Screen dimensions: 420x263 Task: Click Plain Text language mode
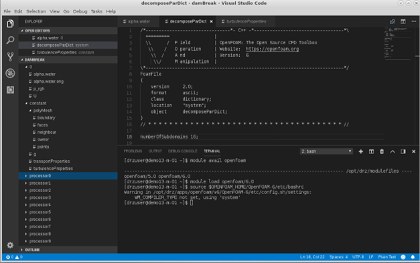(x=387, y=257)
